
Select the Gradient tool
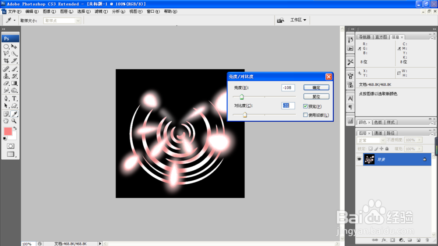coord(14,83)
